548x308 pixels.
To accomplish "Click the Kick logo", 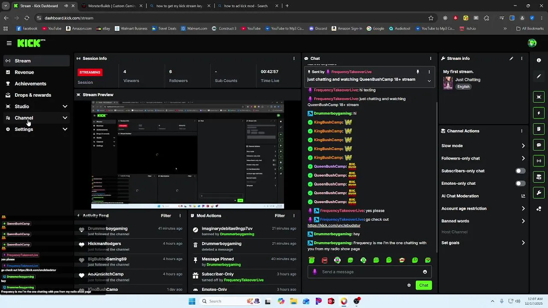I will (31, 43).
